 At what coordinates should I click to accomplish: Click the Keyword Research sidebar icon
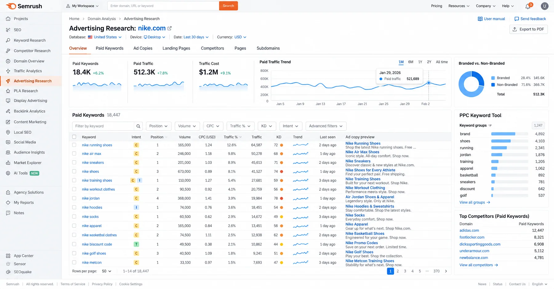tap(8, 40)
